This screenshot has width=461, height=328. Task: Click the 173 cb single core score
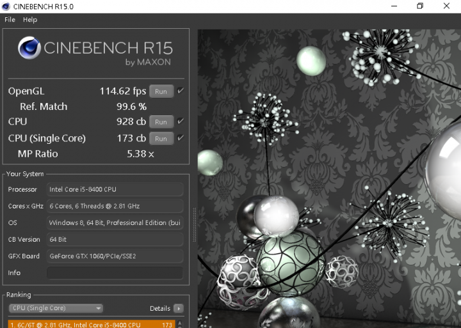coord(131,138)
